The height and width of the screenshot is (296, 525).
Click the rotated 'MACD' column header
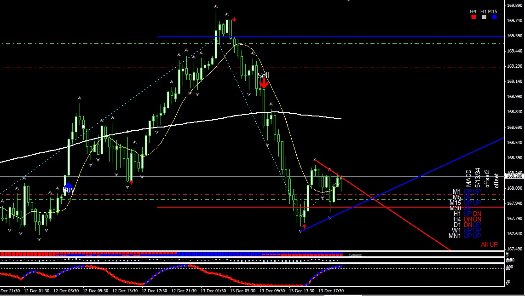click(x=468, y=178)
